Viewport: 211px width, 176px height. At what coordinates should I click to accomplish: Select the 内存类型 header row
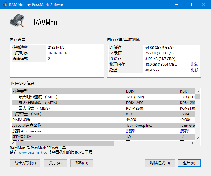click(x=103, y=91)
